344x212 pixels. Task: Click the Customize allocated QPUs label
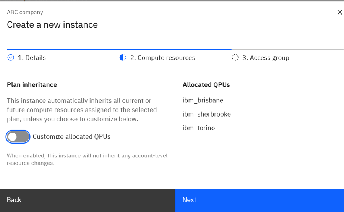point(71,137)
